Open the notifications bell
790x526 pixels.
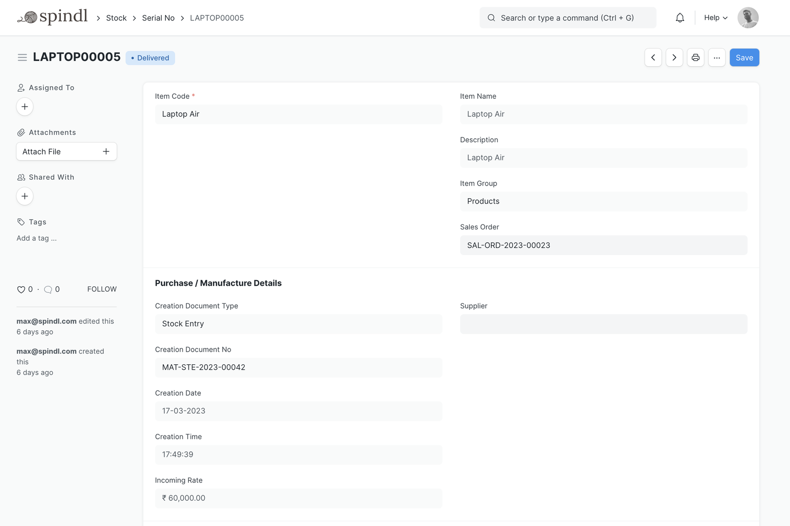[x=680, y=18]
